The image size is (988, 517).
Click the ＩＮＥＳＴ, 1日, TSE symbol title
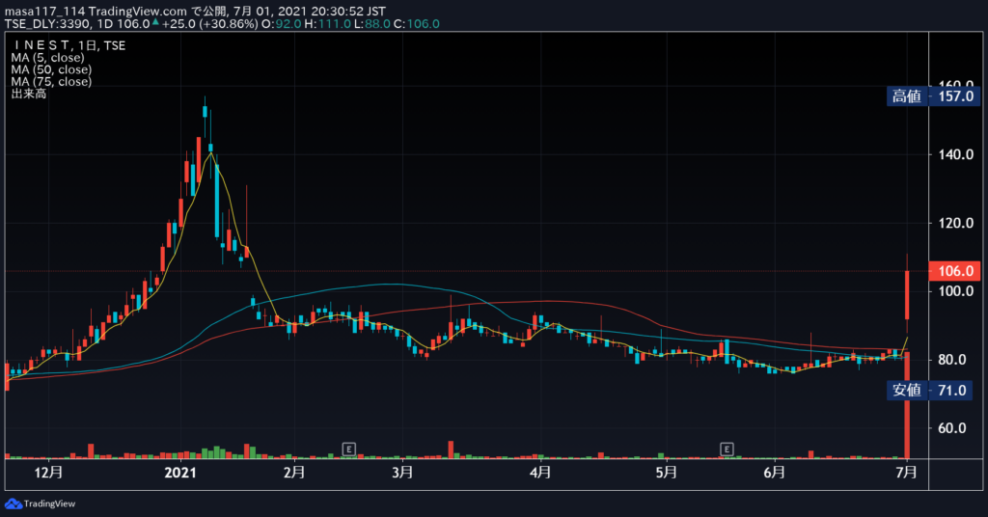69,45
